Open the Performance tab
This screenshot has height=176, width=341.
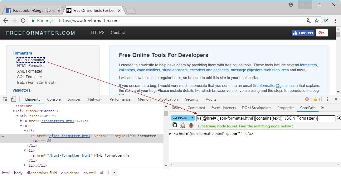(x=120, y=99)
